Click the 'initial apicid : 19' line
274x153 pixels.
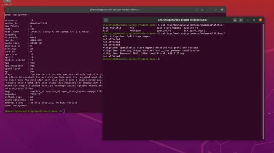[x=19, y=60]
